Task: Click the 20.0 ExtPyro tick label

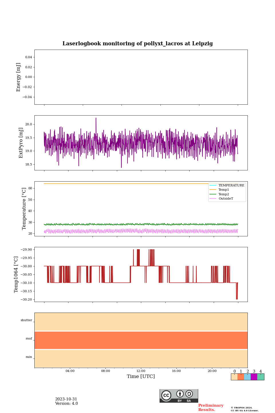Action: [x=28, y=124]
